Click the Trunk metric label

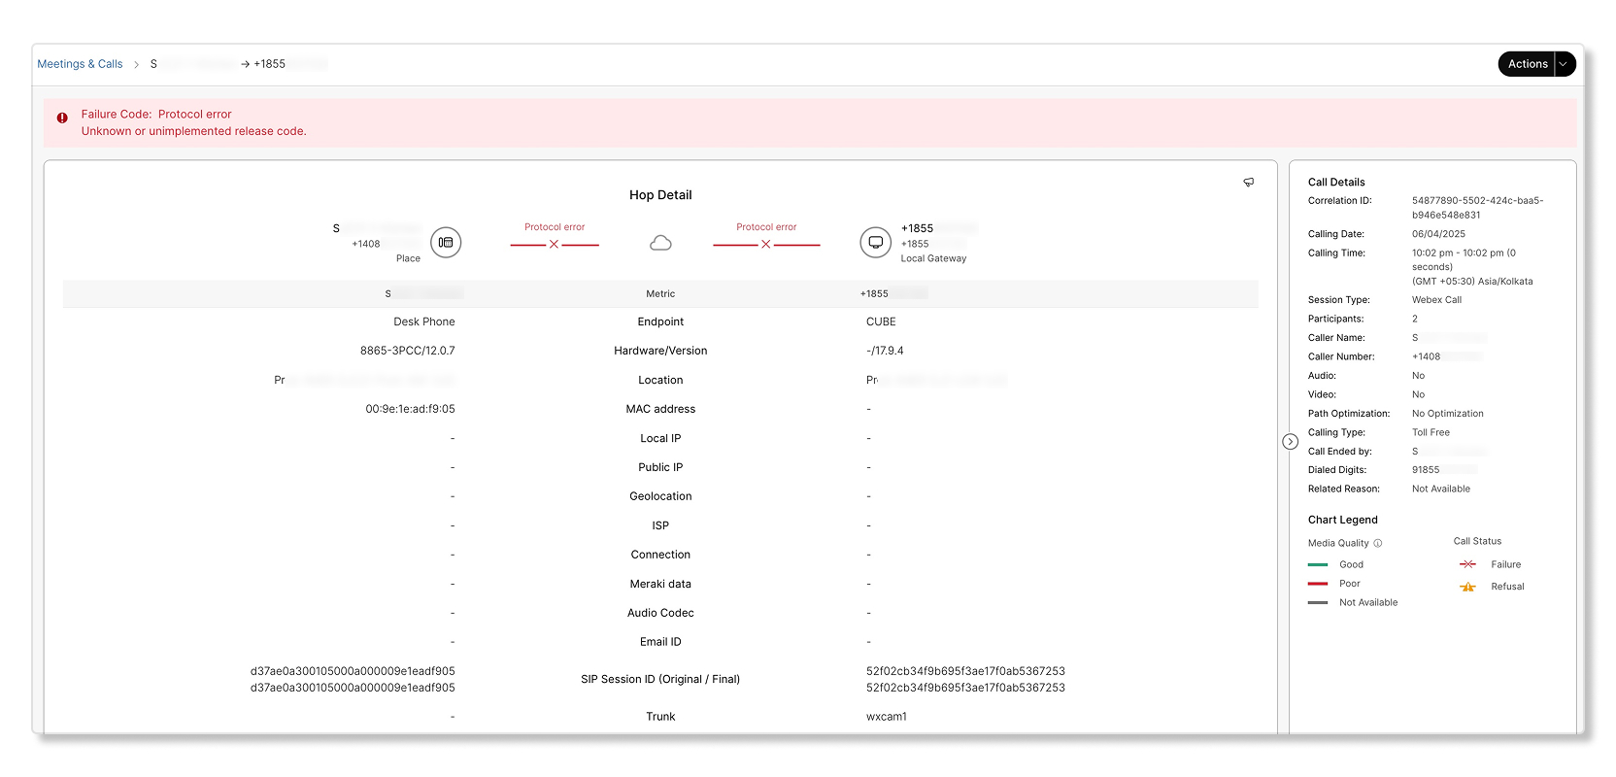[660, 717]
